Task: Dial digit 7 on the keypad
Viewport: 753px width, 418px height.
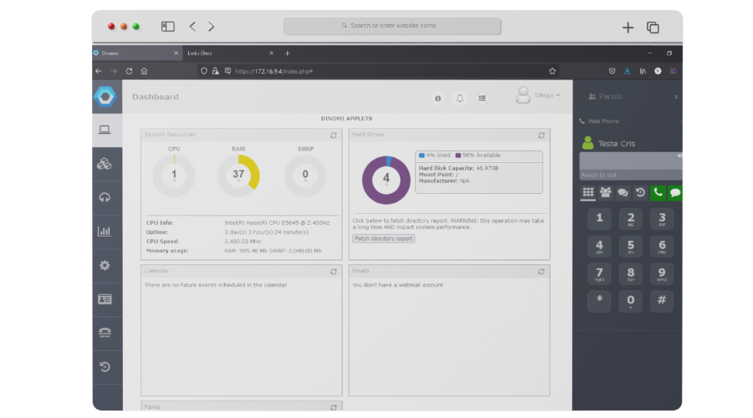Action: click(599, 273)
